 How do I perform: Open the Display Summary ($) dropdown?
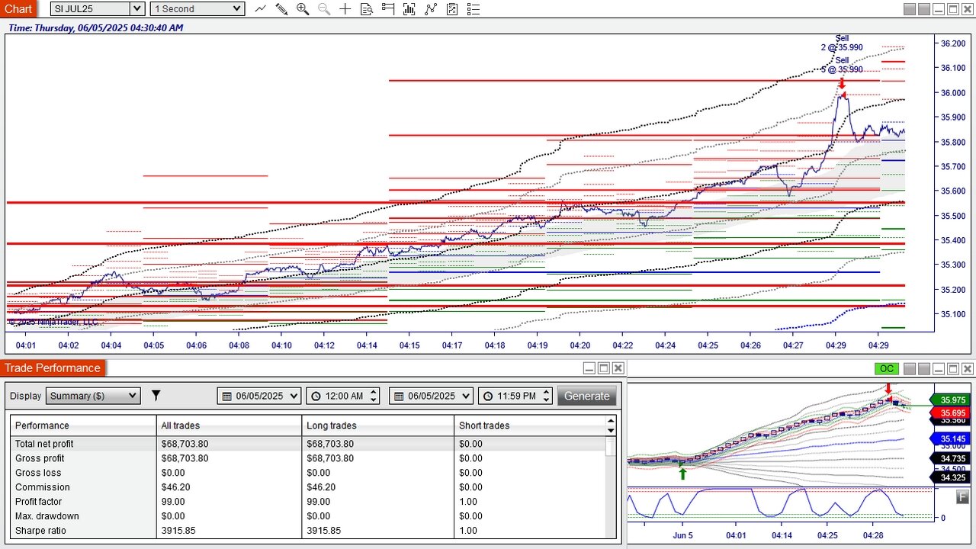coord(93,396)
